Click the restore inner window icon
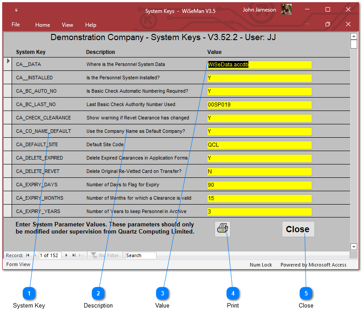This screenshot has width=363, height=316. click(x=328, y=25)
